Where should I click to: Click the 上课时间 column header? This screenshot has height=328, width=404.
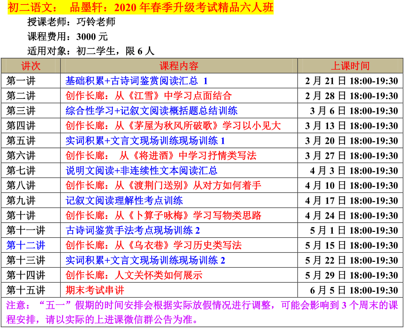350,66
